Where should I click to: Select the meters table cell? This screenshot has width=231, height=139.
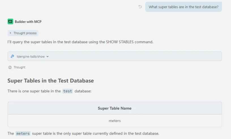pyautogui.click(x=115, y=121)
